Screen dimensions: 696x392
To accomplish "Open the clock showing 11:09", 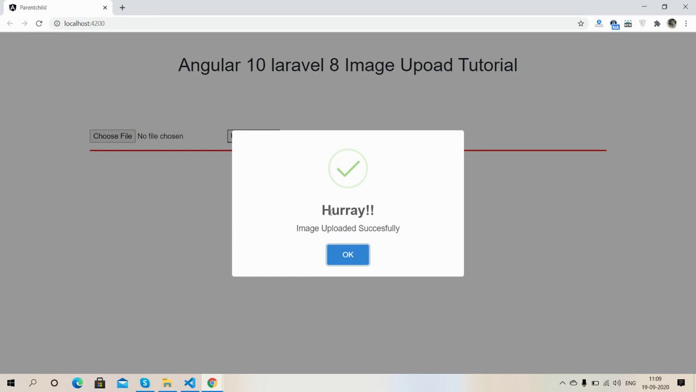I will coord(655,383).
